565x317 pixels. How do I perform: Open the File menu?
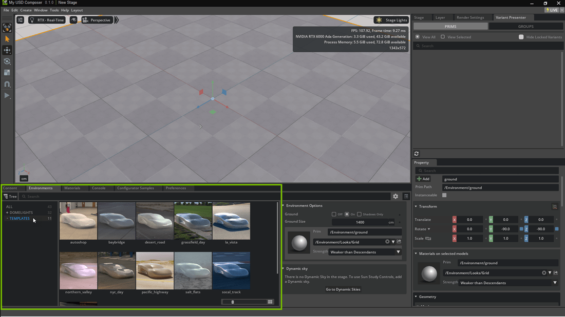[x=6, y=10]
